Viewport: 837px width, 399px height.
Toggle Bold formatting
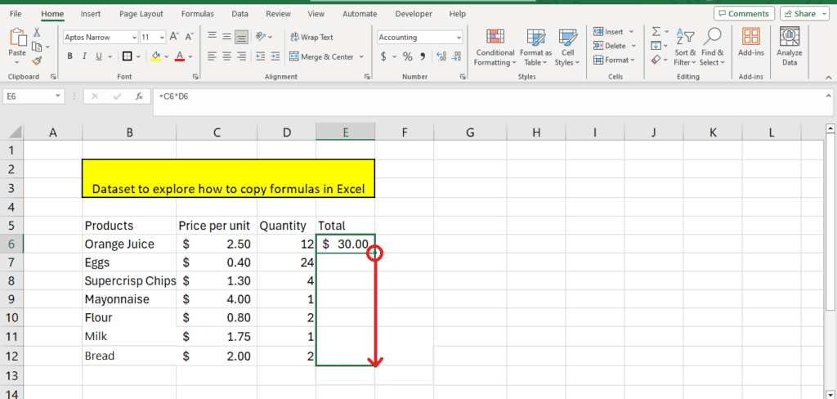pos(70,56)
